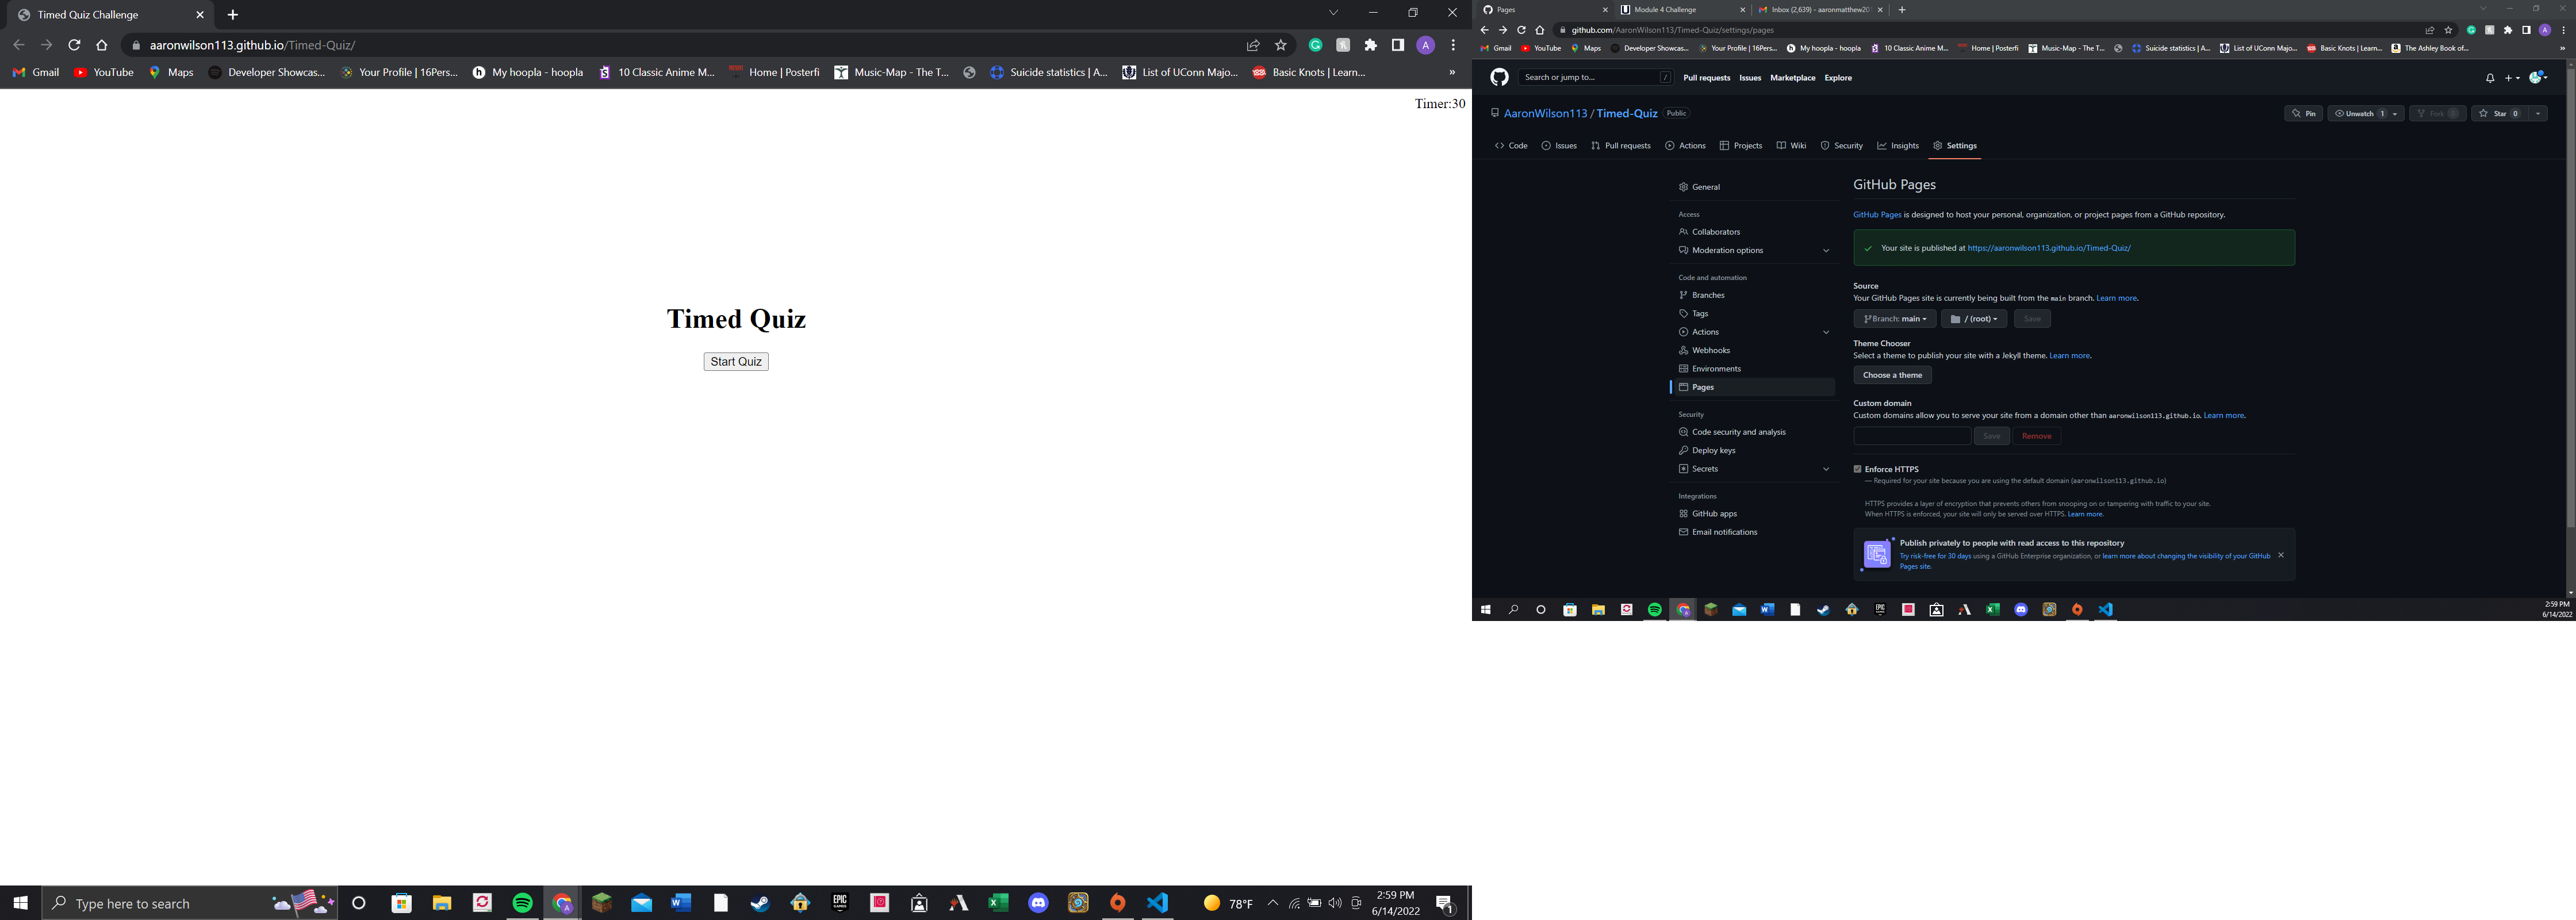This screenshot has width=2576, height=920.
Task: Open Discord from the large Windows taskbar
Action: click(1038, 903)
